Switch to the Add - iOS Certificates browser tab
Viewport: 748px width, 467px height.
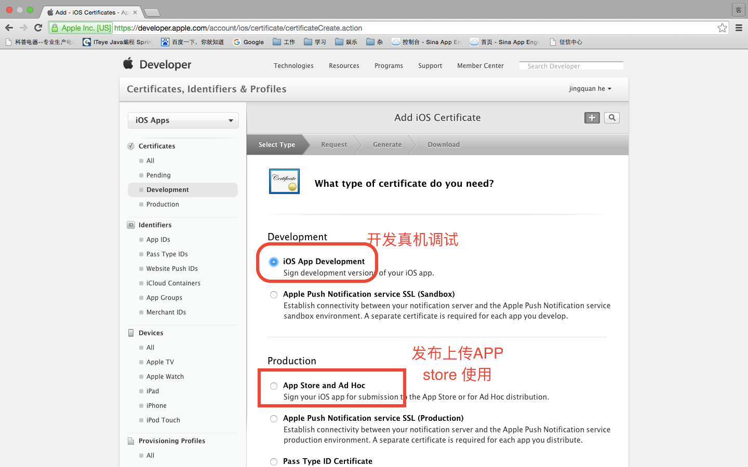point(92,12)
